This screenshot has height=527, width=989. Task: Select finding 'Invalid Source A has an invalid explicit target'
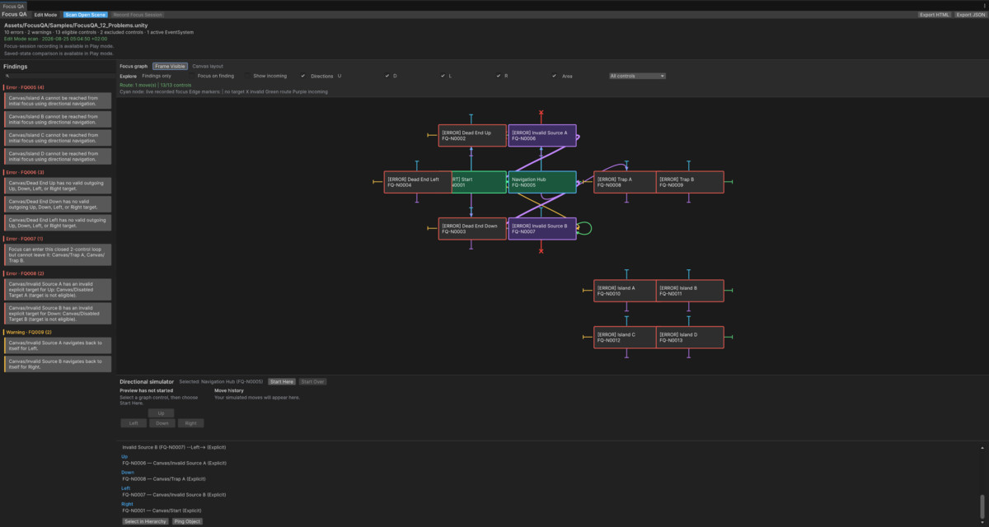58,289
